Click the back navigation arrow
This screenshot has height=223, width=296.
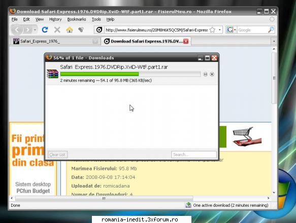coord(17,30)
